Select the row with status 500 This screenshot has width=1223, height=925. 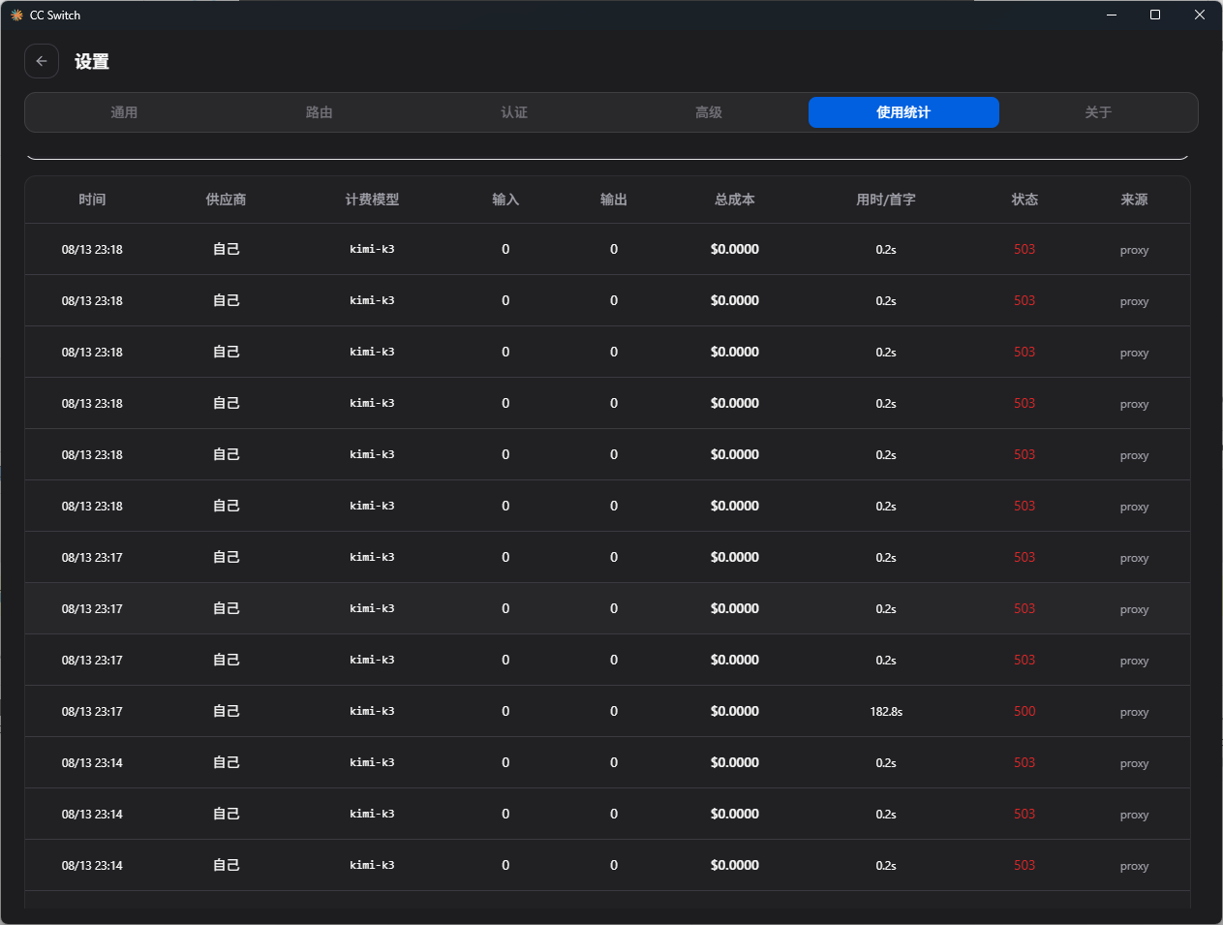pos(607,711)
